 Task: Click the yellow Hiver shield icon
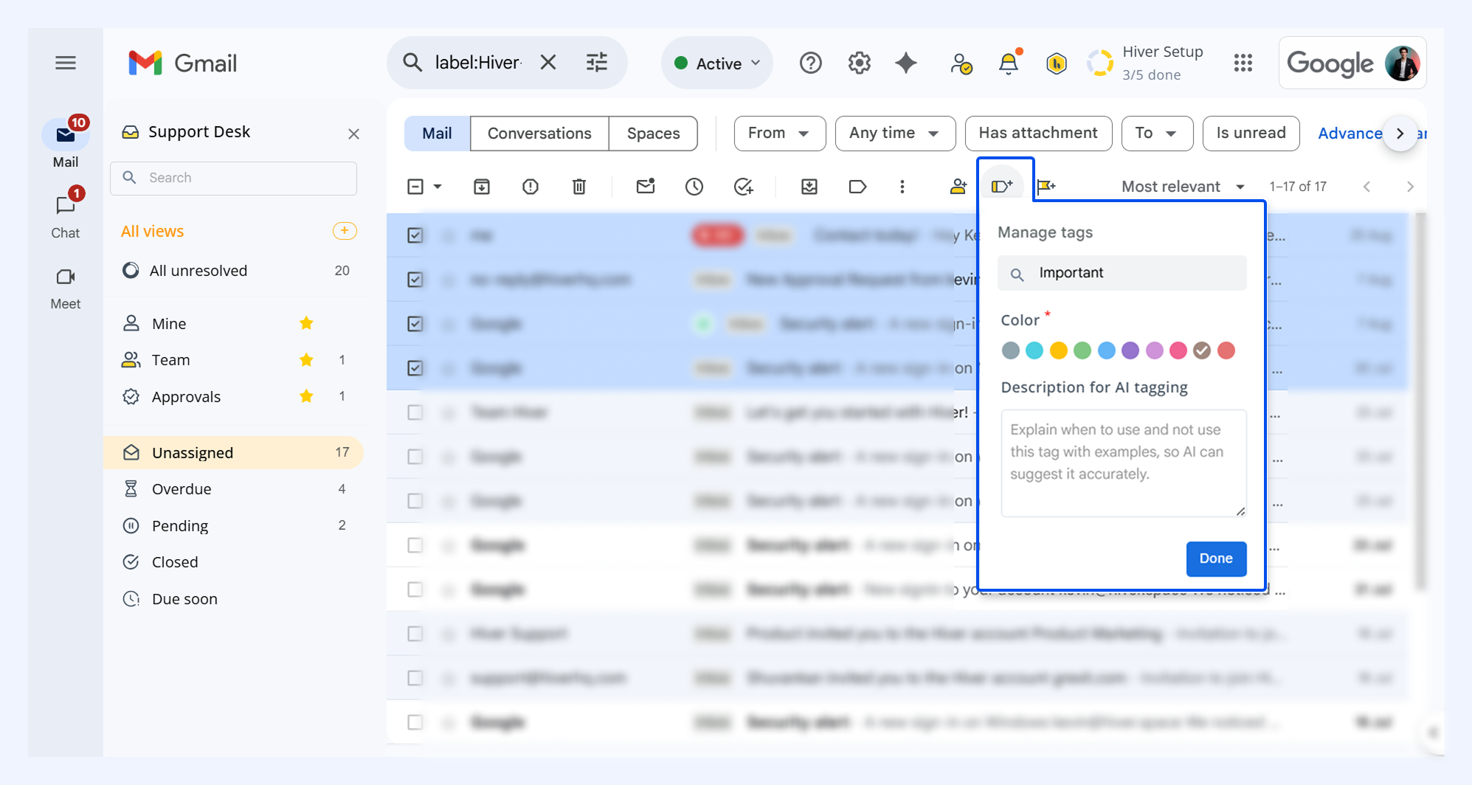tap(1057, 63)
